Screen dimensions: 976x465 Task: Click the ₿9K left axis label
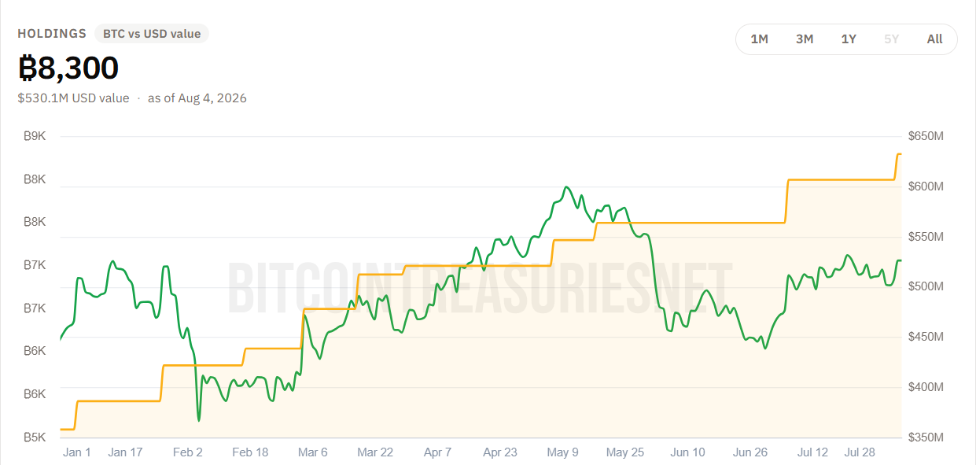[x=35, y=136]
